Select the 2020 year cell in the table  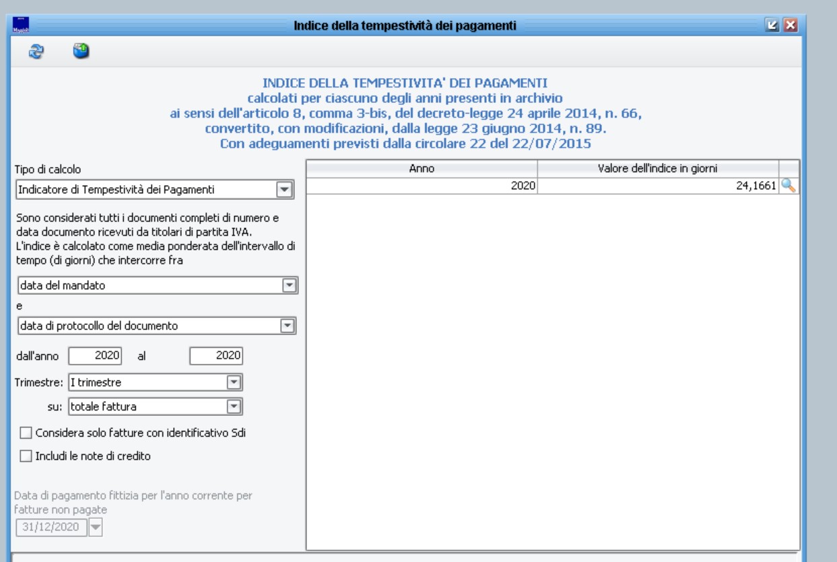422,186
